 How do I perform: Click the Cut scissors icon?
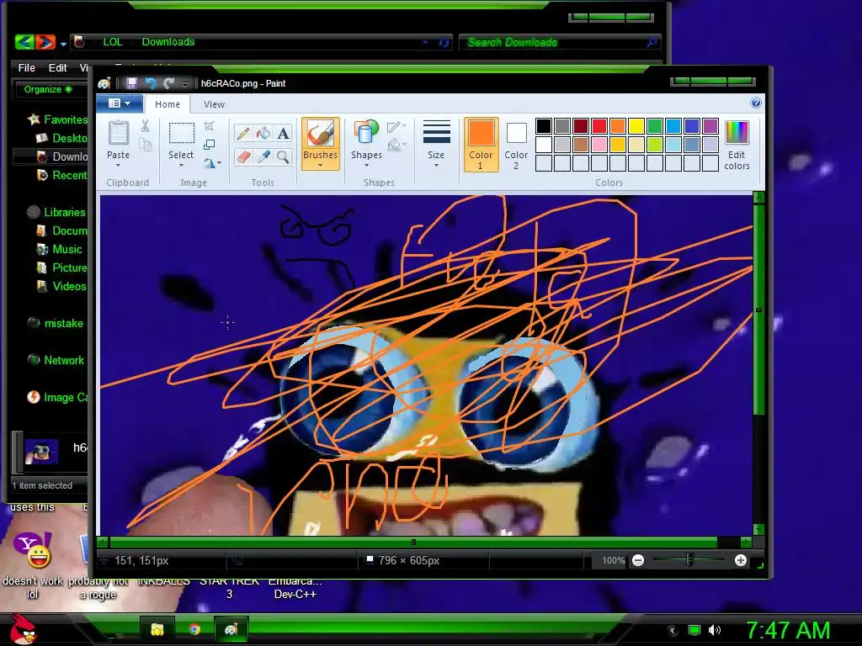tap(145, 126)
